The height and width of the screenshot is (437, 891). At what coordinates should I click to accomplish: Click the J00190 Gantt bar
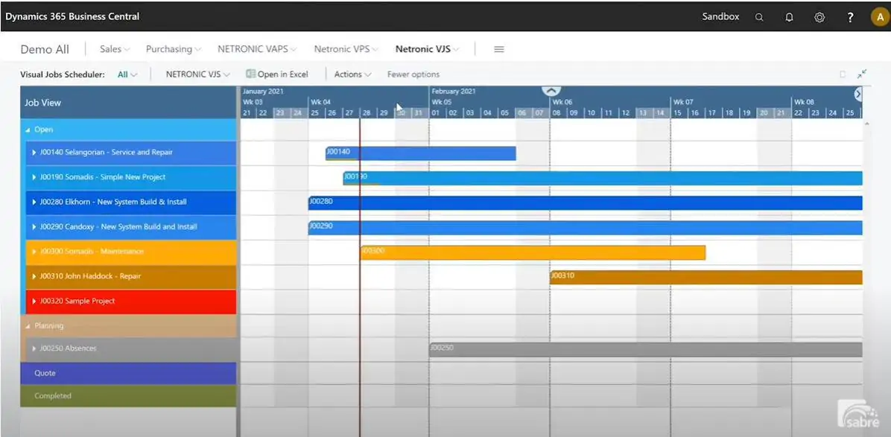tap(603, 178)
